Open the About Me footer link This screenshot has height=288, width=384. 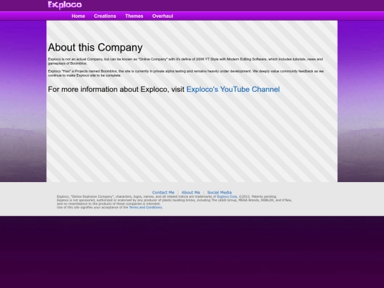pos(191,193)
